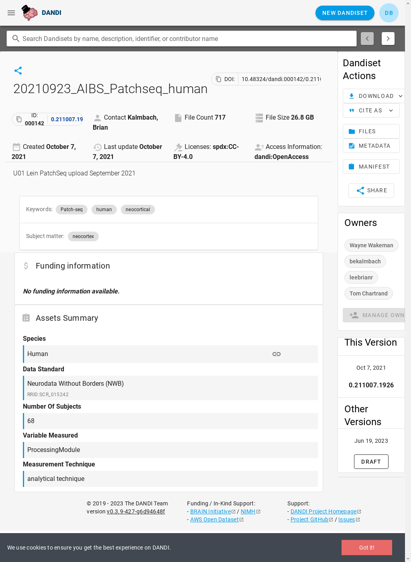
Task: Select the human keyword chip
Action: click(x=104, y=210)
